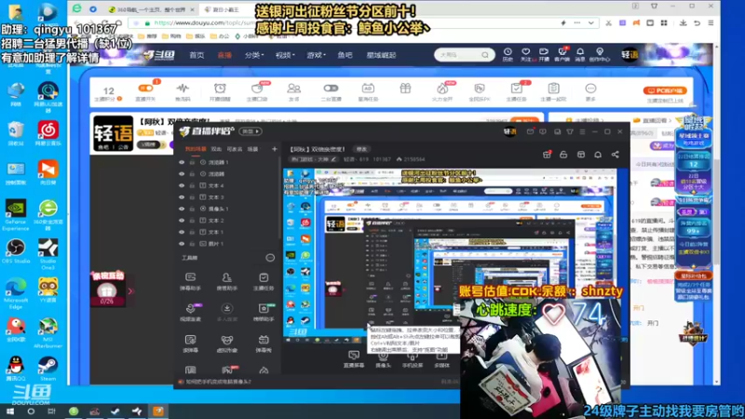Viewport: 745px width, 419px height.
Task: Hide the 文本 4 source layer
Action: point(182,185)
